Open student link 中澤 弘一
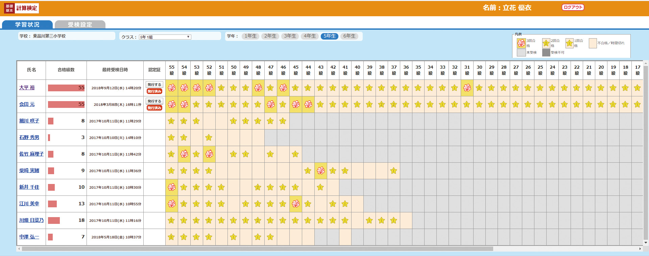649x256 pixels. [x=29, y=237]
